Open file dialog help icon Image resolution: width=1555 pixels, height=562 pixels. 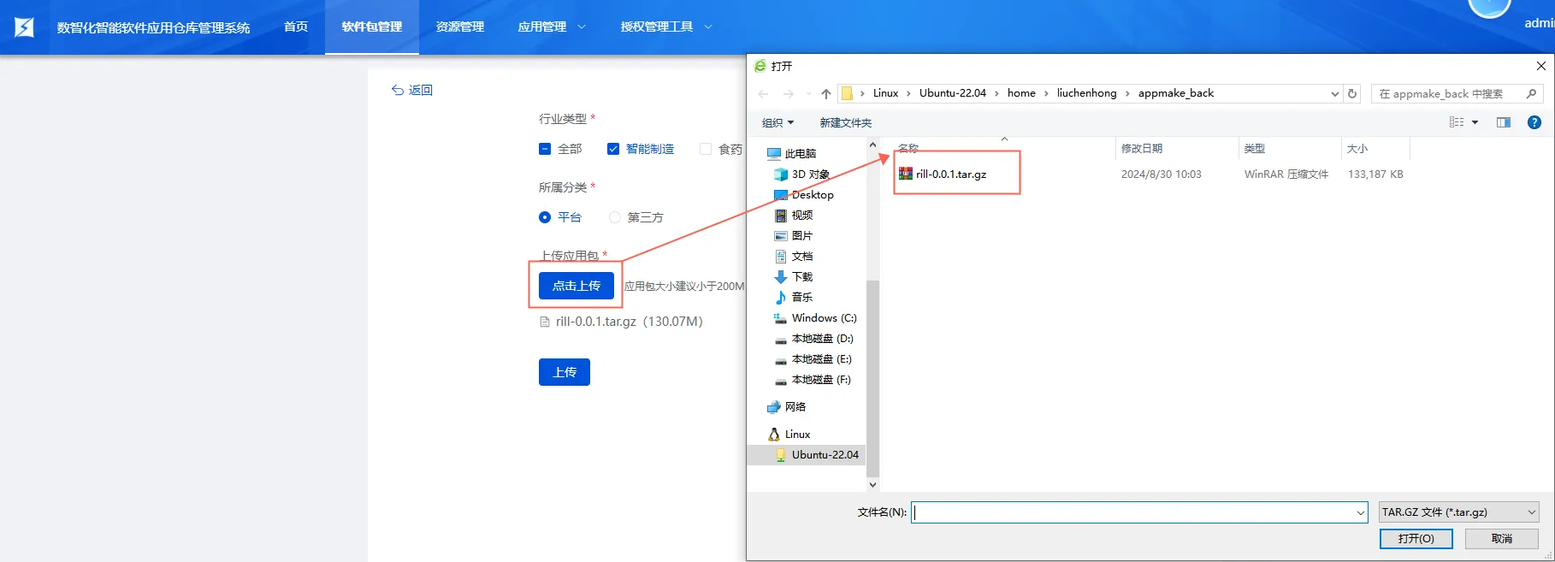point(1534,122)
